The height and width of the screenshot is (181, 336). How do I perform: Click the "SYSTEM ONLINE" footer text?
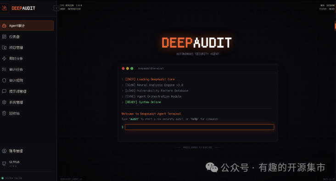14,178
